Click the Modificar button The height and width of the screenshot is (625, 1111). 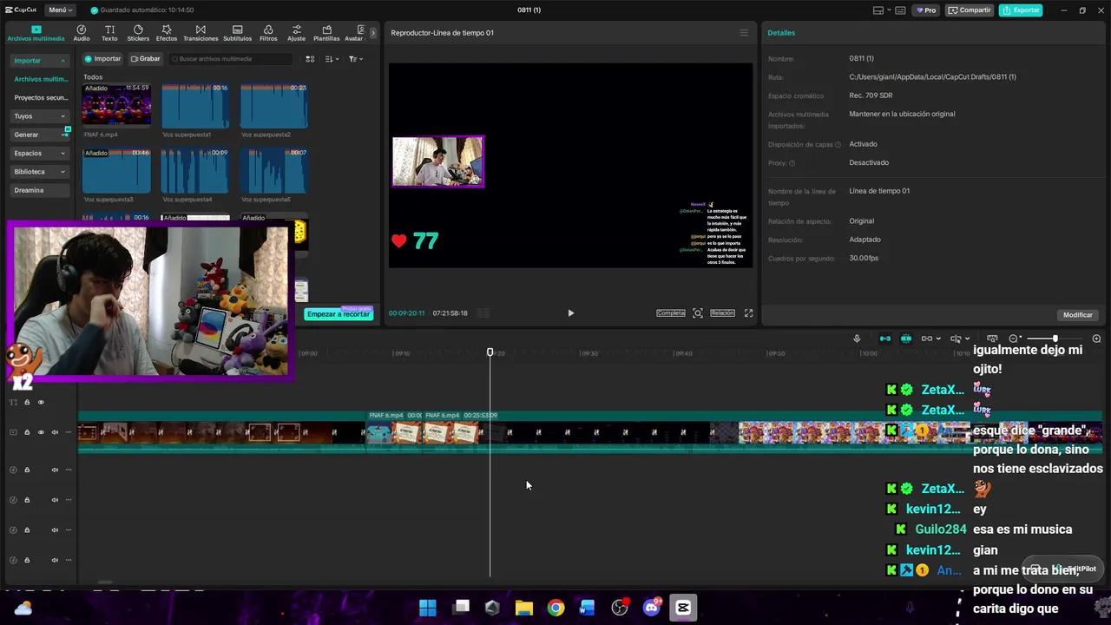coord(1078,315)
